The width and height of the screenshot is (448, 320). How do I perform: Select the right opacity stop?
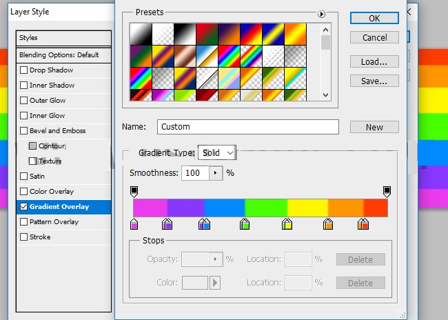coord(387,192)
